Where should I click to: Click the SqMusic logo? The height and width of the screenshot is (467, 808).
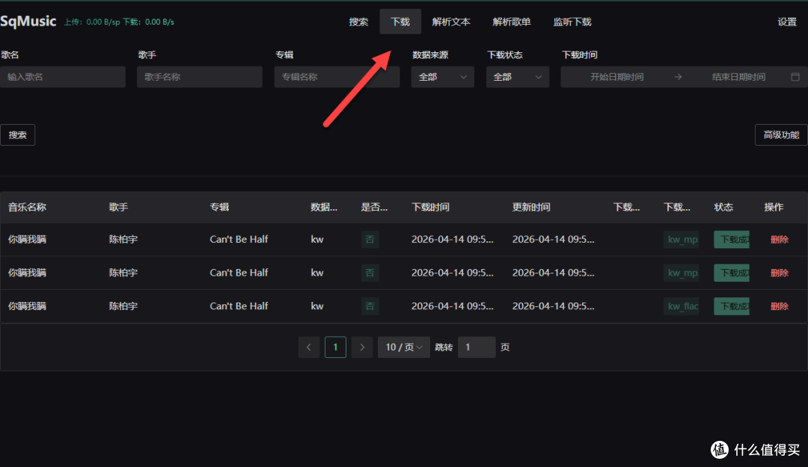point(28,22)
